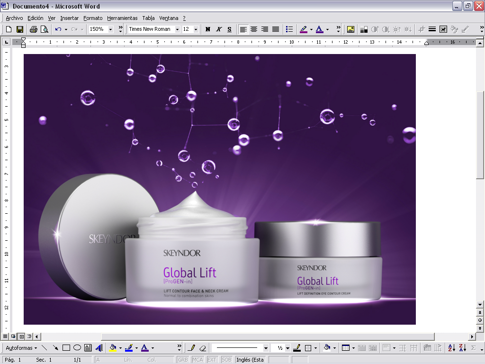Image resolution: width=485 pixels, height=364 pixels.
Task: Toggle Italic formatting (K button)
Action: point(219,29)
